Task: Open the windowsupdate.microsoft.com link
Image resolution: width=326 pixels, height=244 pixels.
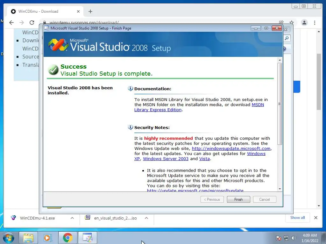Action: 231,149
